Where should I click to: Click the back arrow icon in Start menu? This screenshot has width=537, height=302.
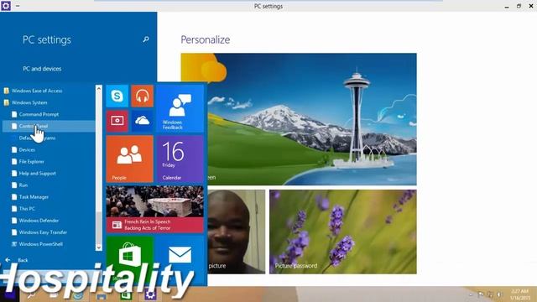8,260
